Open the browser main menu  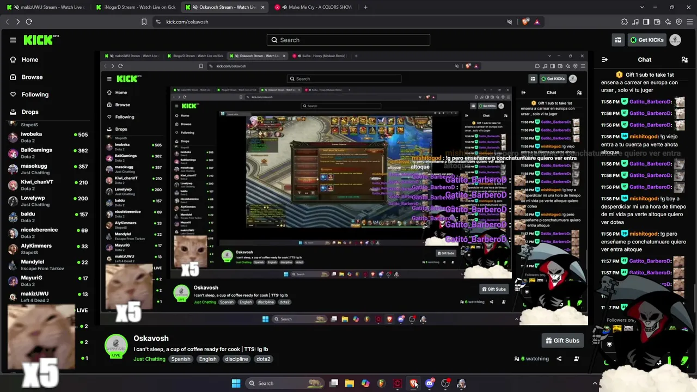pos(689,22)
